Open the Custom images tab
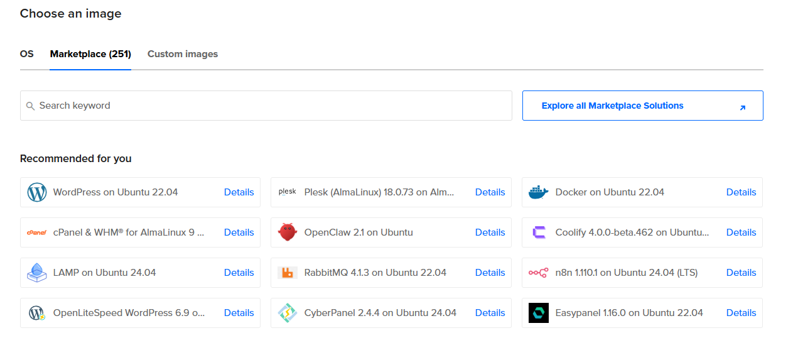The height and width of the screenshot is (355, 798). (183, 54)
